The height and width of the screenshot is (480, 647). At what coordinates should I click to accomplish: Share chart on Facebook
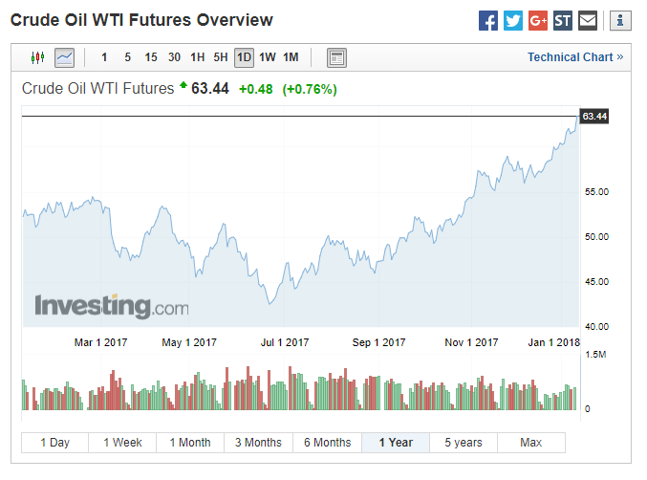(x=488, y=20)
